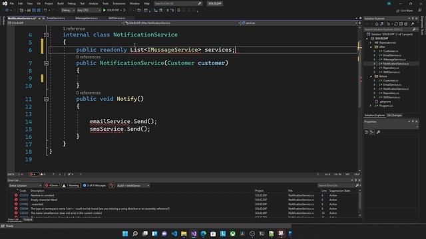Open VS Code from the taskbar
This screenshot has height=239, width=426.
(x=174, y=234)
